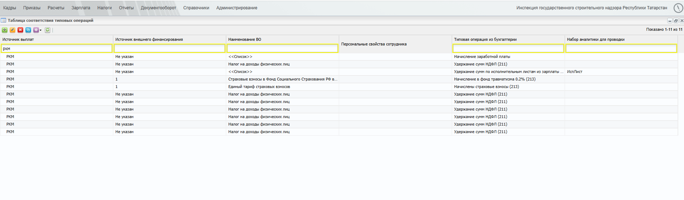Viewport: 684px width, 200px height.
Task: Open the Справочники menu
Action: point(196,8)
